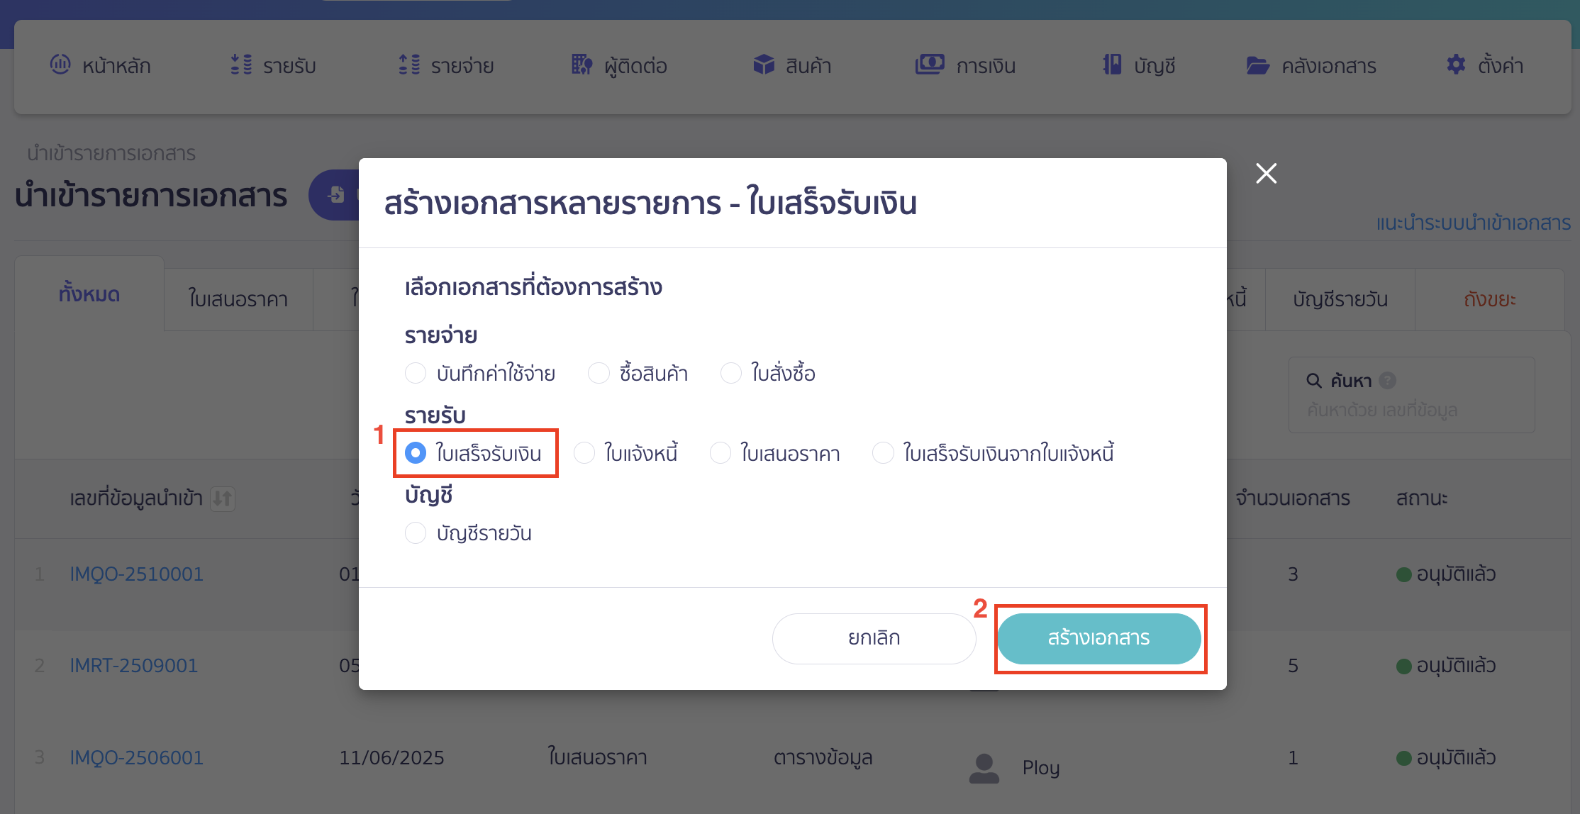The height and width of the screenshot is (814, 1580).
Task: Open the ใบเสนอราคา tab
Action: [238, 299]
